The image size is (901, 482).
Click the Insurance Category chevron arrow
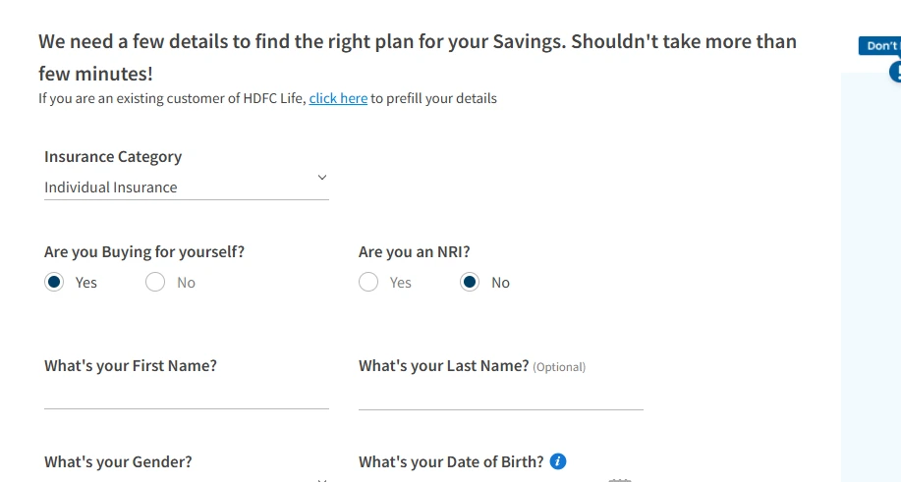[321, 178]
